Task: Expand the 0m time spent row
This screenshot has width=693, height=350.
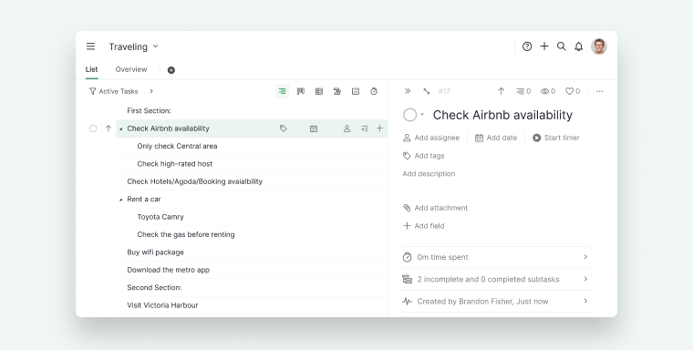Action: pos(496,257)
